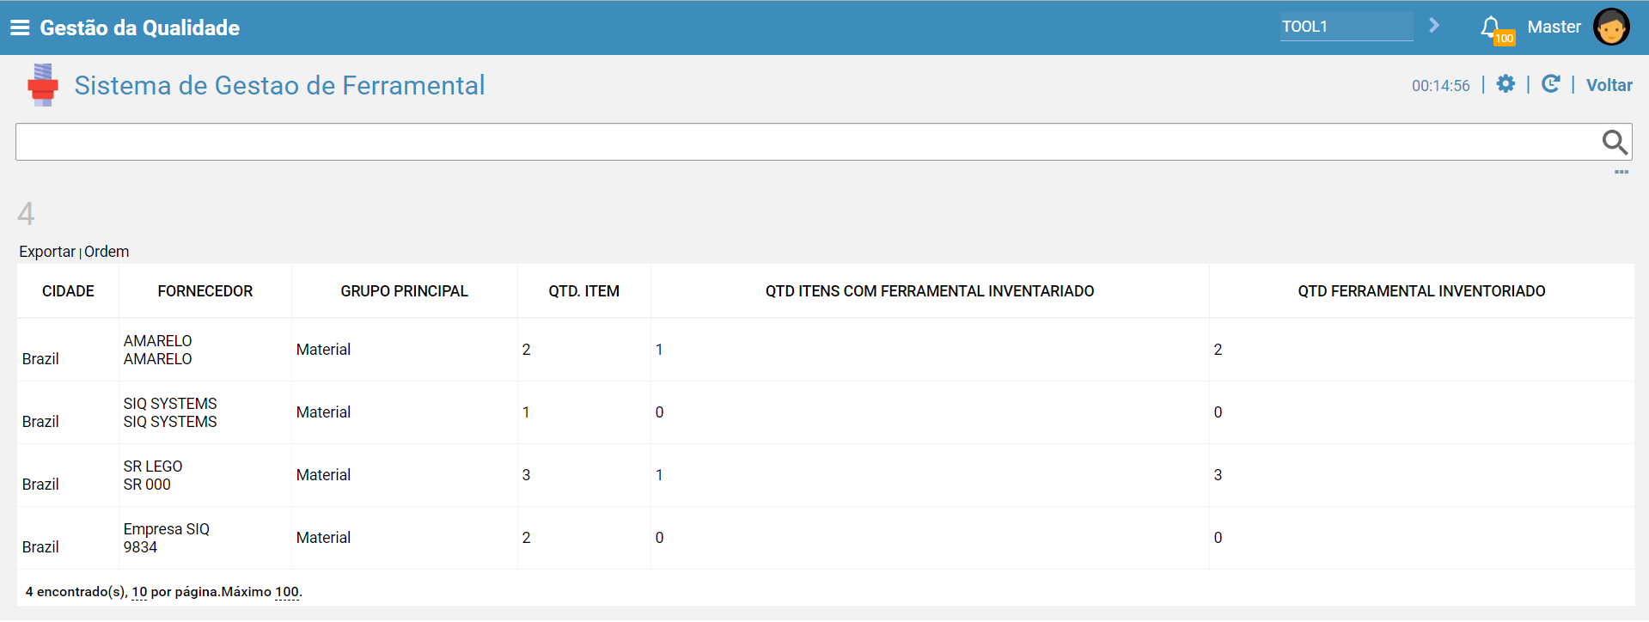This screenshot has width=1649, height=622.
Task: Click inventoried items value 1 in AMARELO row
Action: click(659, 350)
